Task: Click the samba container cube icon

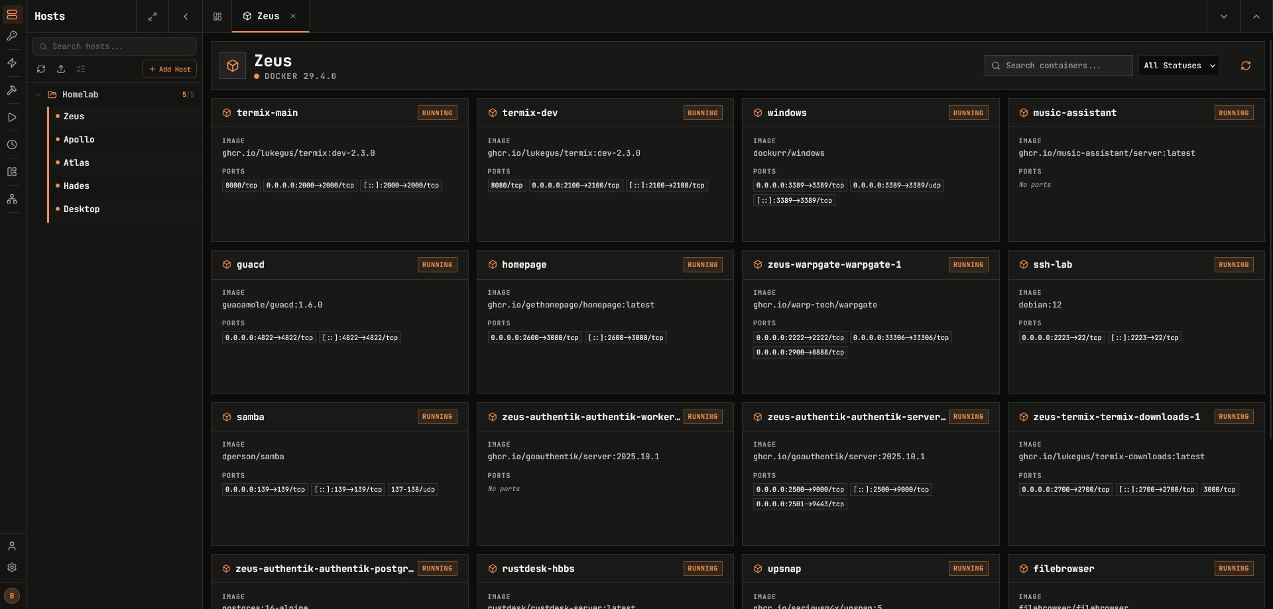Action: [x=227, y=417]
